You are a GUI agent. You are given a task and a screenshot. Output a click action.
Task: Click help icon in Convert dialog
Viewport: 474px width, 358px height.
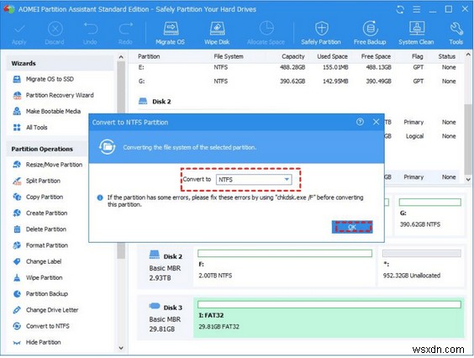(360, 122)
